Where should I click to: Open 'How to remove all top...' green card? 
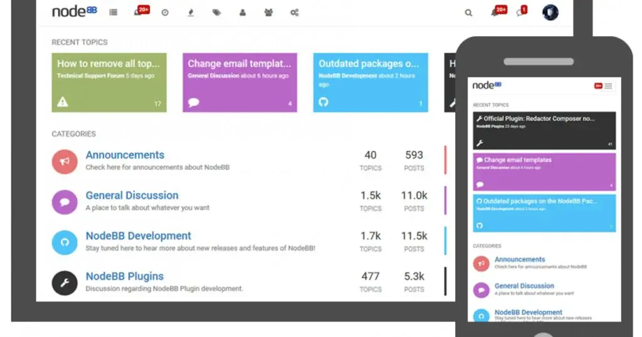click(x=109, y=82)
